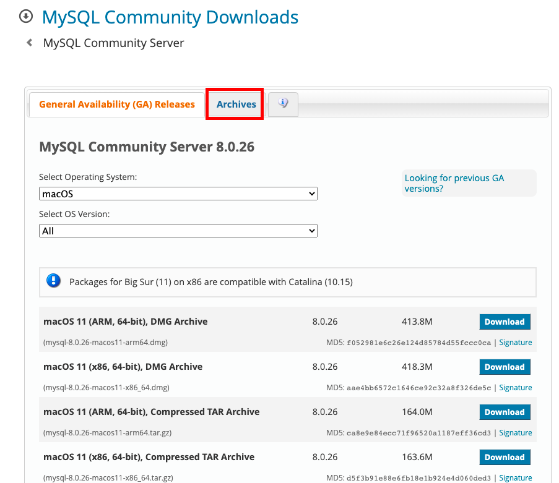Open the information icon tab
559x483 pixels.
click(283, 104)
